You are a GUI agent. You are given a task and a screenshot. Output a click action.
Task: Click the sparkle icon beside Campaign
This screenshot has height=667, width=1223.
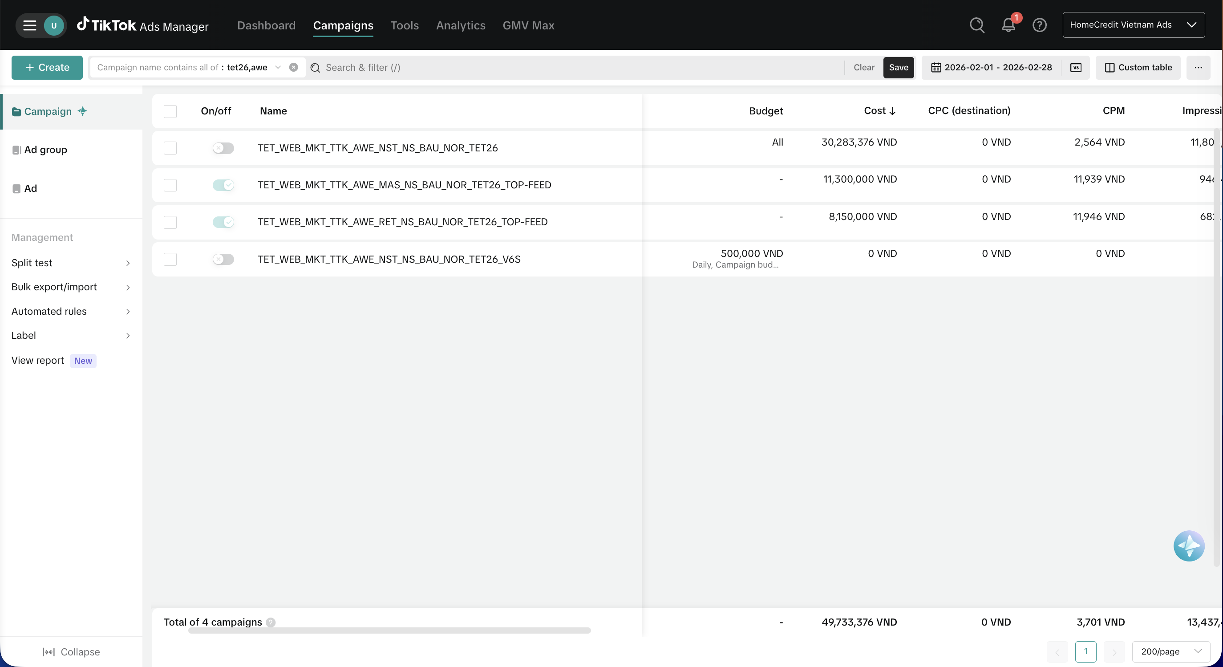coord(82,111)
